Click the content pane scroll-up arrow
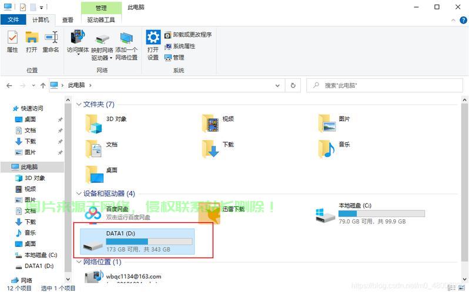The image size is (469, 294). tap(464, 100)
